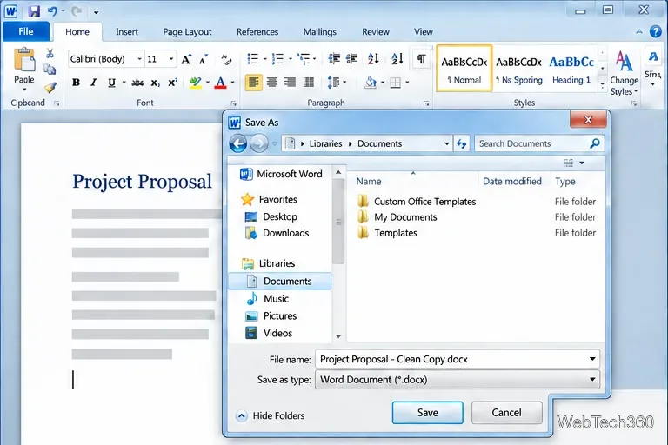
Task: Open the Change Styles menu
Action: tap(625, 73)
